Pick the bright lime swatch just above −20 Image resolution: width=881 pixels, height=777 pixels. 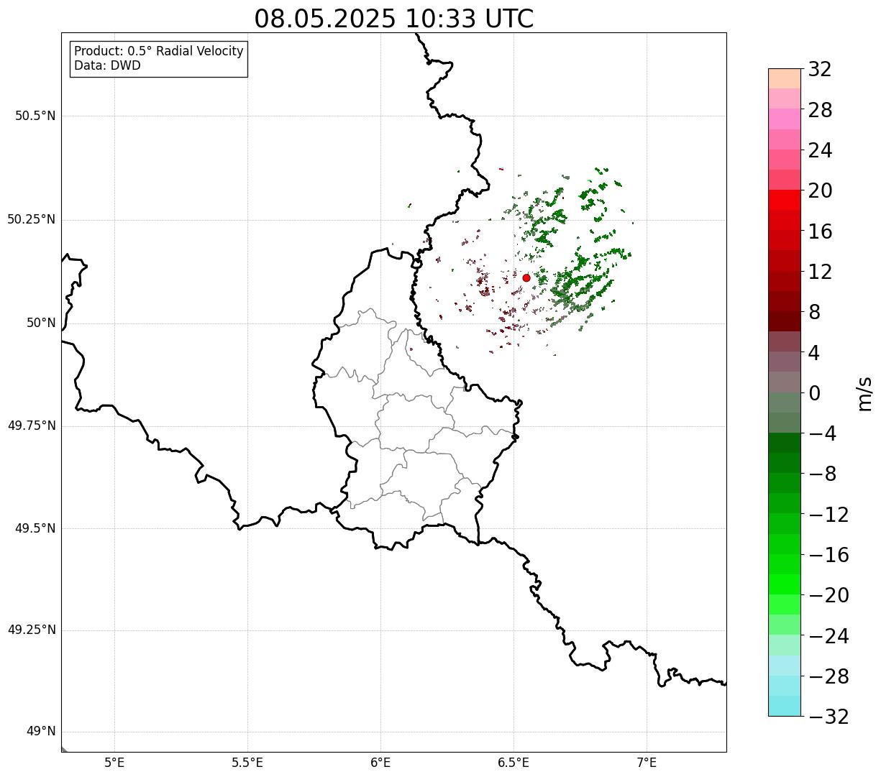[x=784, y=584]
